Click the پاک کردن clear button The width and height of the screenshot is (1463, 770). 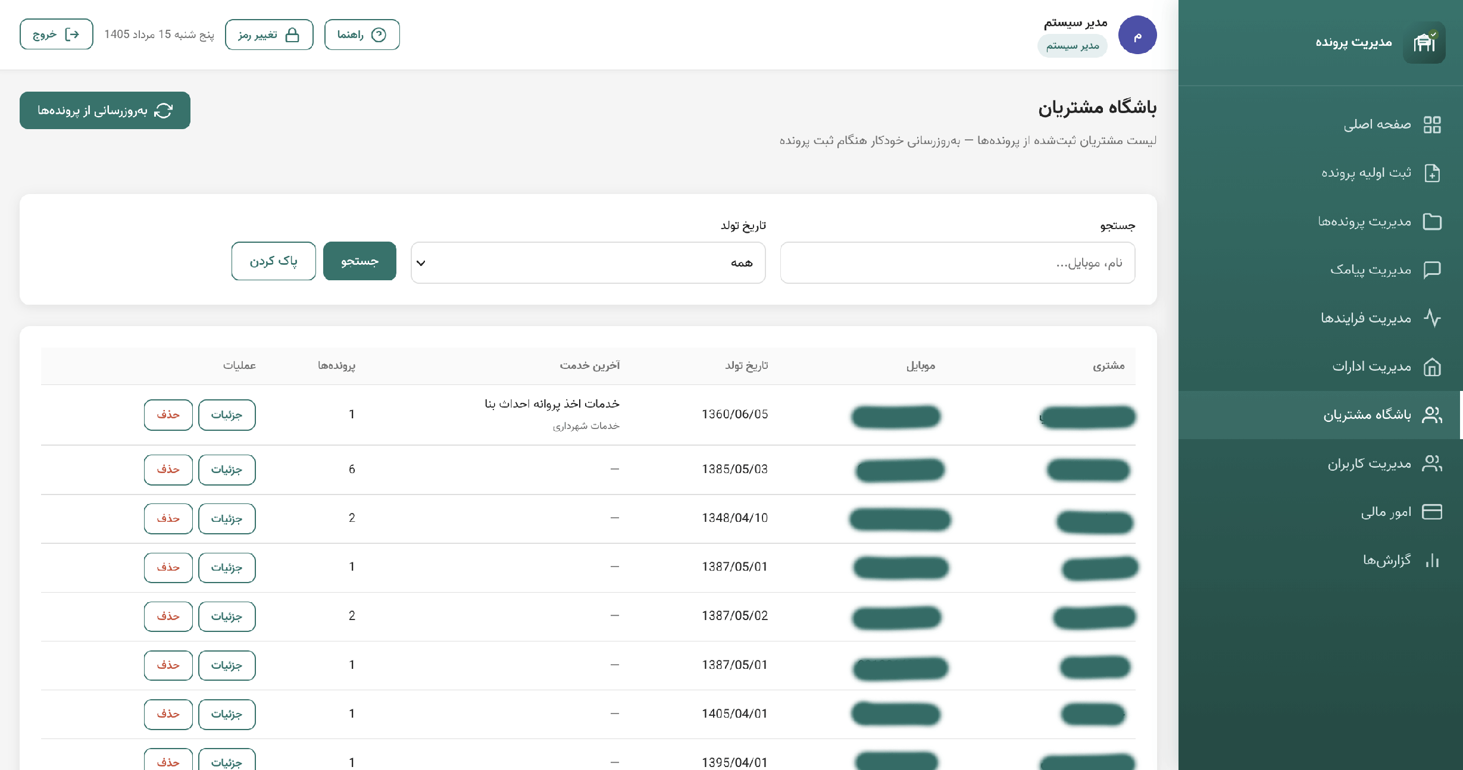coord(274,261)
